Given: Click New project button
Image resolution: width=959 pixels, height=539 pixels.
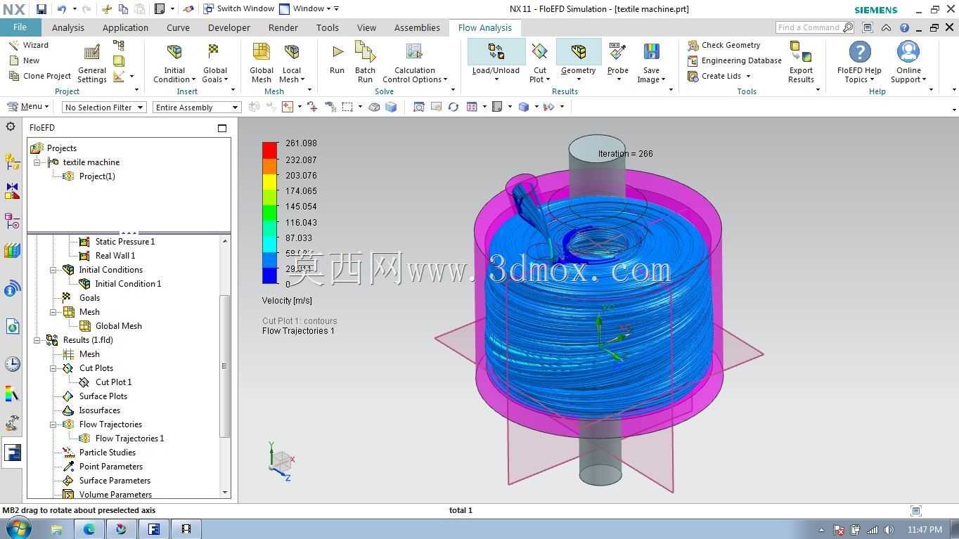Looking at the screenshot, I should pyautogui.click(x=24, y=60).
